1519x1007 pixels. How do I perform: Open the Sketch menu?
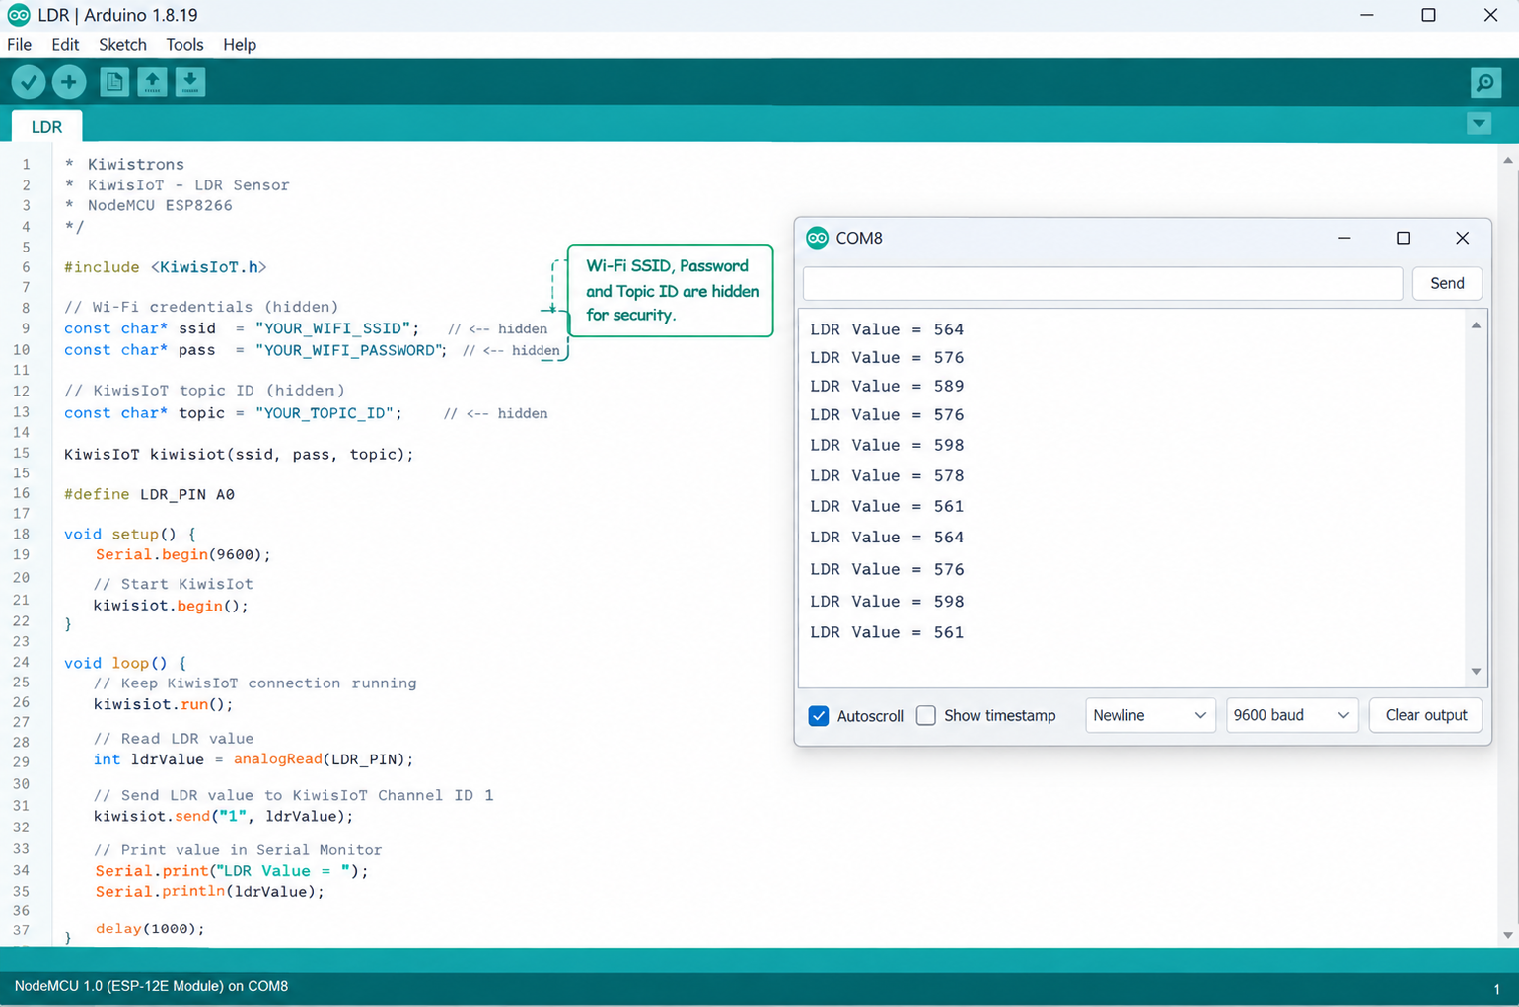(x=122, y=45)
